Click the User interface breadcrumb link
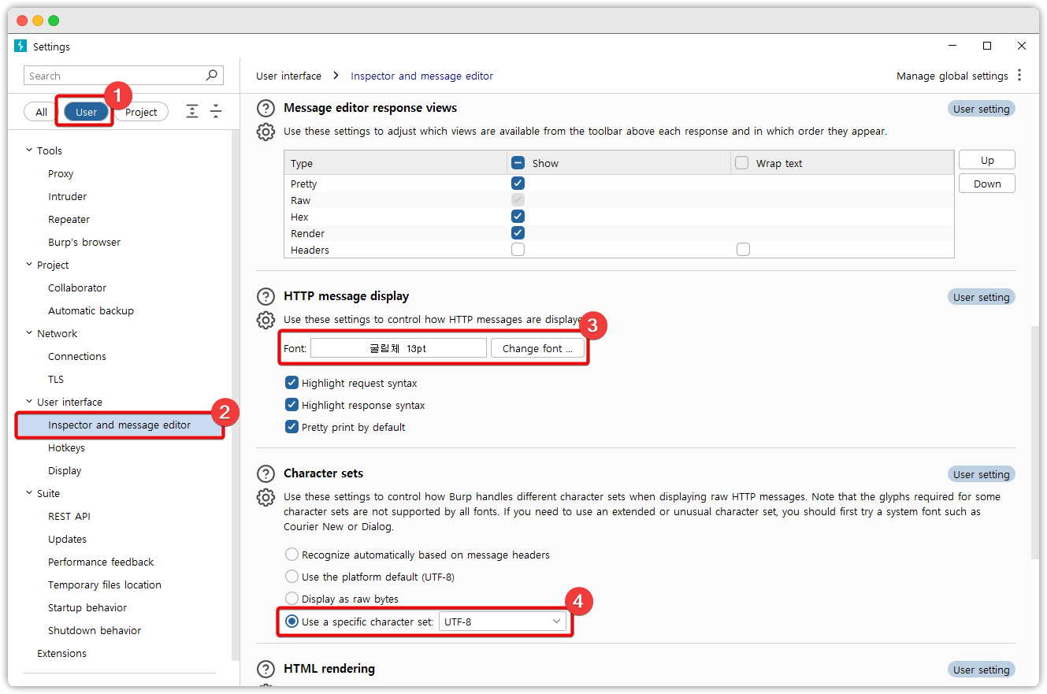The image size is (1047, 694). pos(288,76)
